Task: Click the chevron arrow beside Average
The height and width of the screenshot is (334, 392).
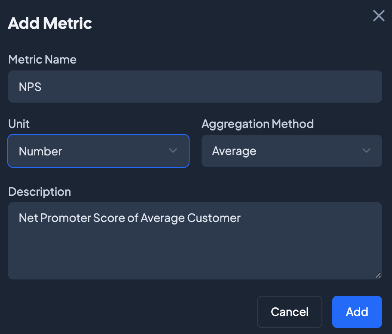Action: [x=366, y=151]
